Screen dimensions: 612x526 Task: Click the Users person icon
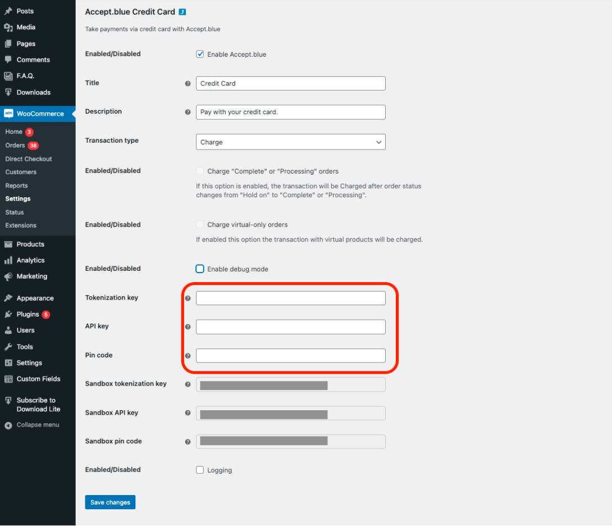pos(8,330)
